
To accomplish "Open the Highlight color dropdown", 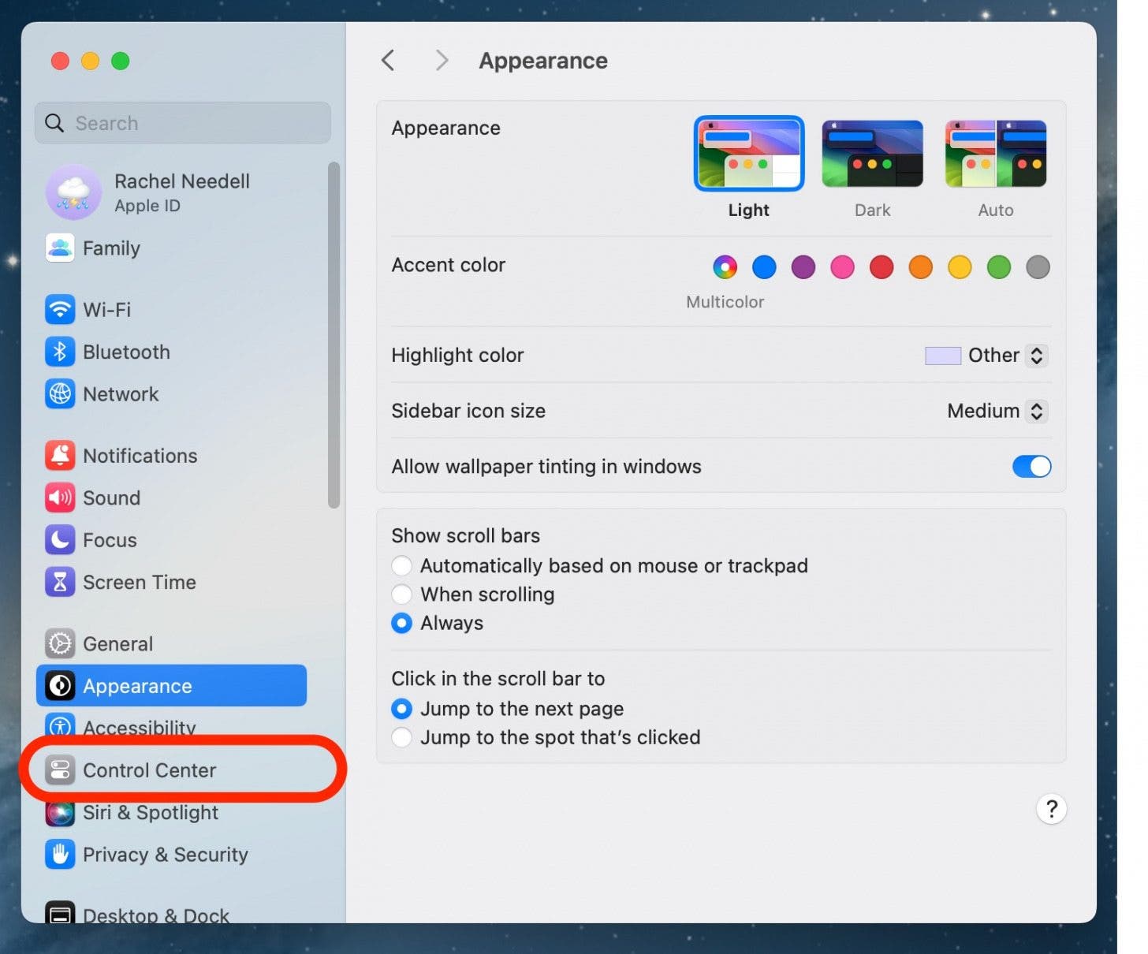I will click(1035, 356).
